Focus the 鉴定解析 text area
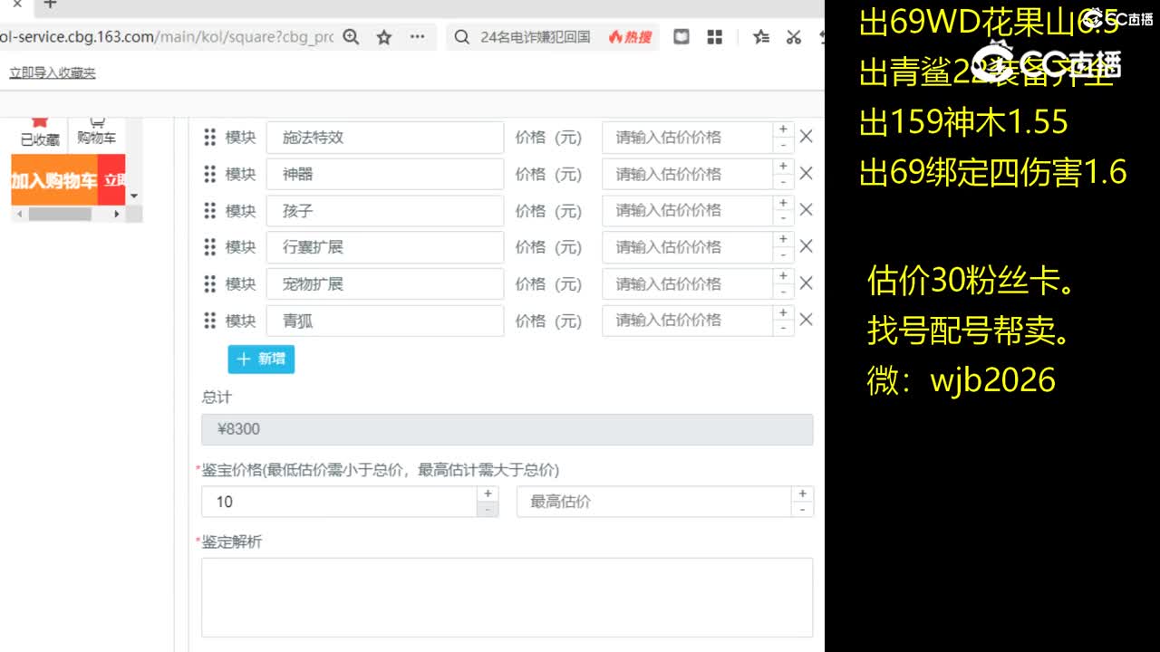Image resolution: width=1160 pixels, height=652 pixels. 507,597
